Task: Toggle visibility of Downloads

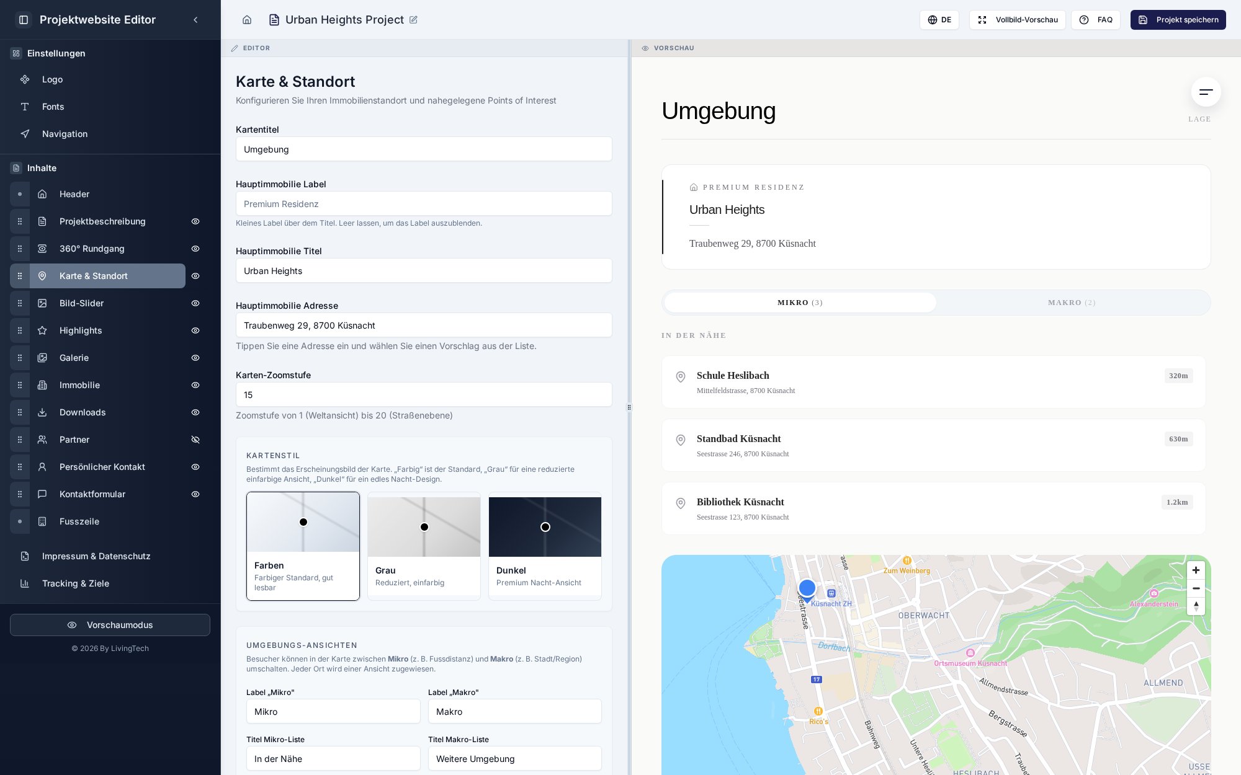Action: point(195,412)
